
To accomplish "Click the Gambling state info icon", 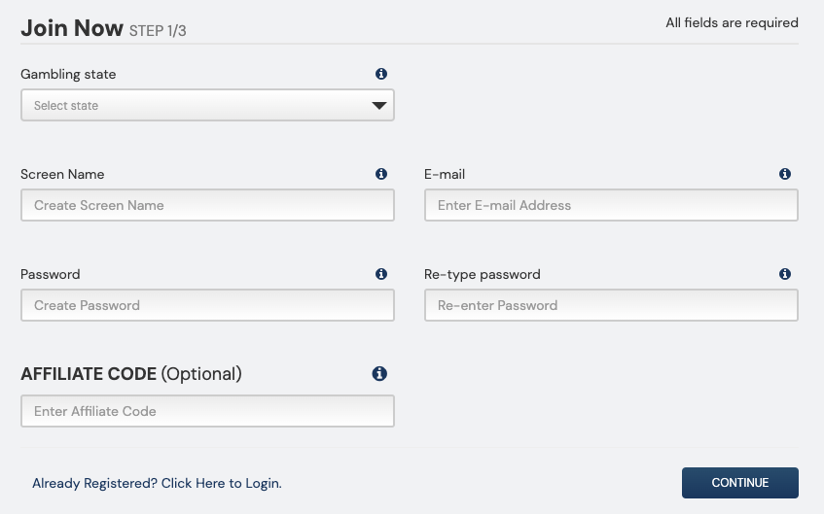I will 381,74.
